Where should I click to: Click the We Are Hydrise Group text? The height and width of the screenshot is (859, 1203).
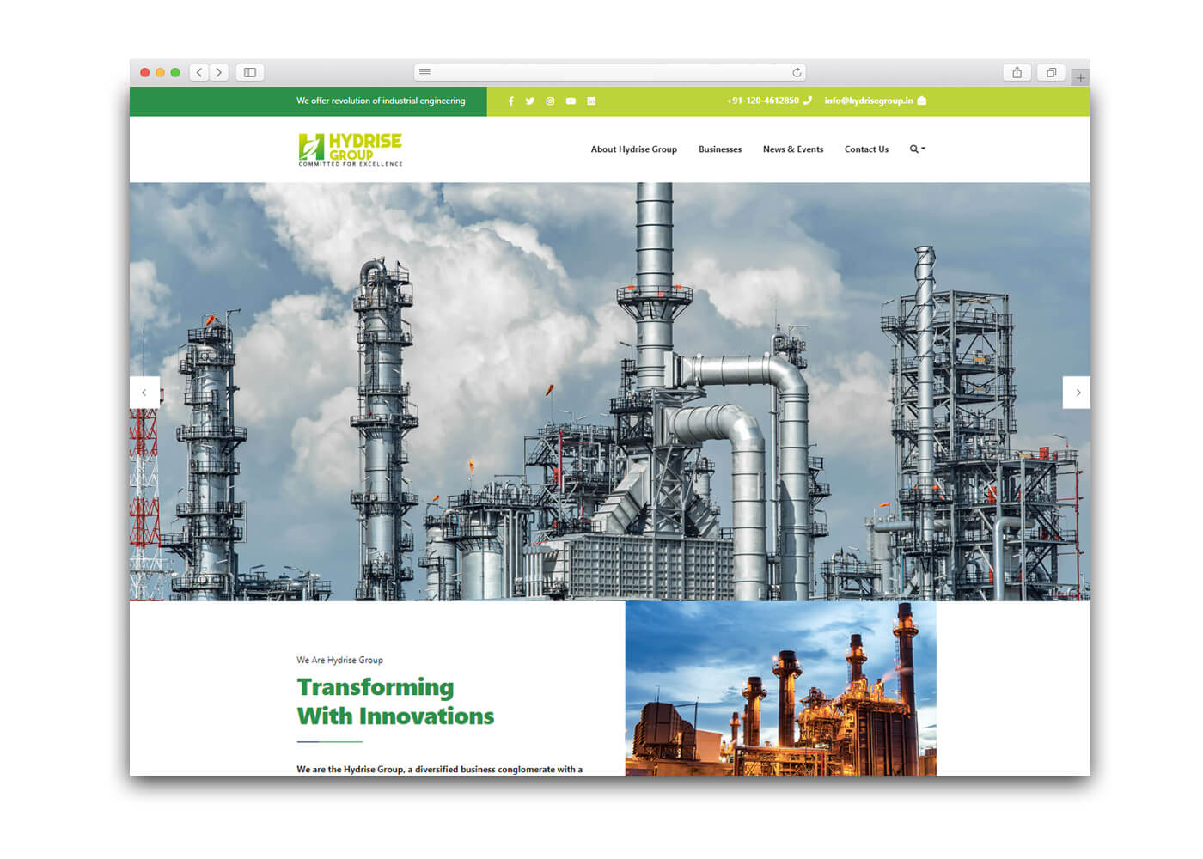(340, 660)
